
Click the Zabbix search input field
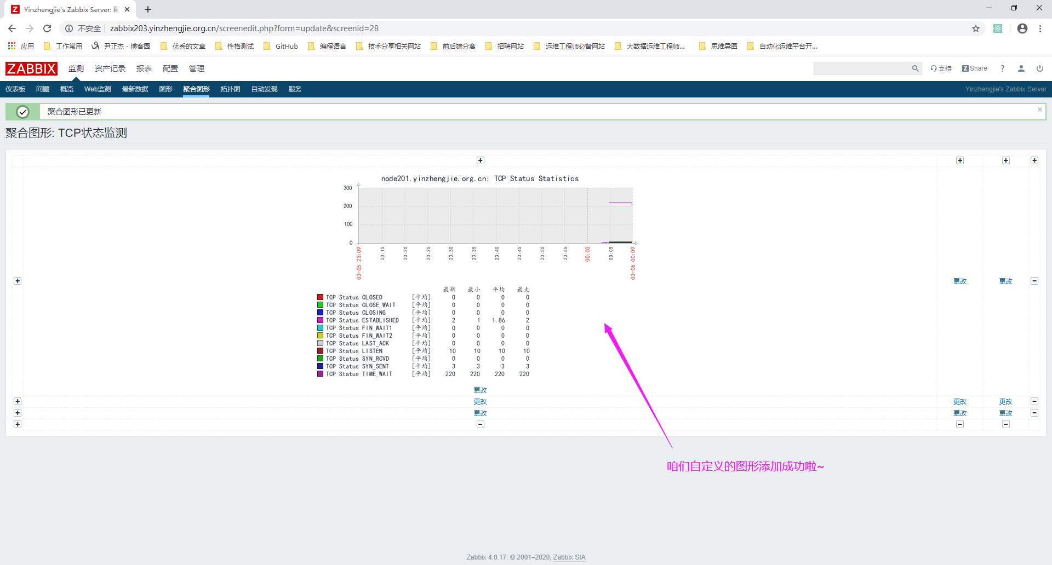[861, 68]
